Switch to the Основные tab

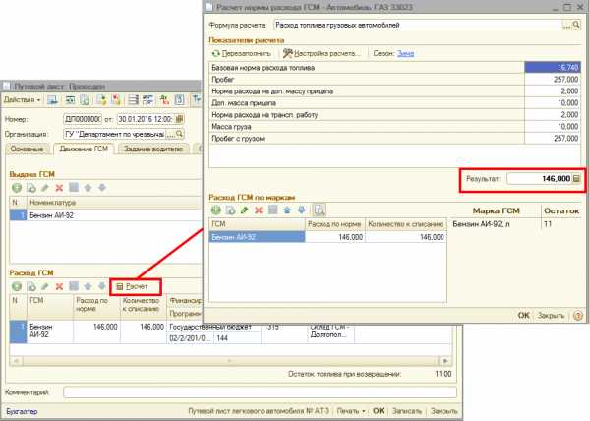[27, 149]
